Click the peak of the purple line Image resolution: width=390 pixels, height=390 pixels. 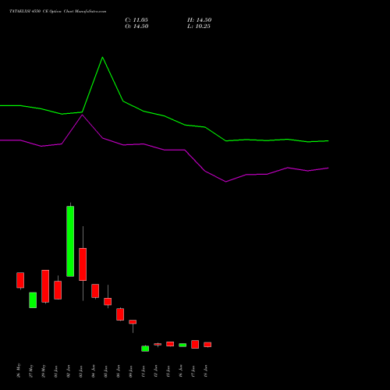click(83, 115)
